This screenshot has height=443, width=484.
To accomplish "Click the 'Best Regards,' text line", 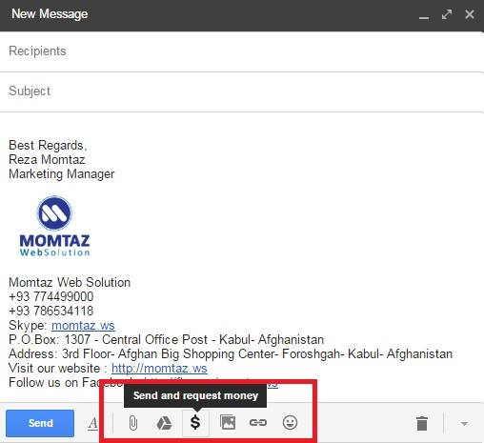I will click(x=48, y=145).
